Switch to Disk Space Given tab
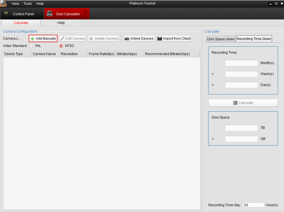This screenshot has height=212, width=284. [x=221, y=39]
